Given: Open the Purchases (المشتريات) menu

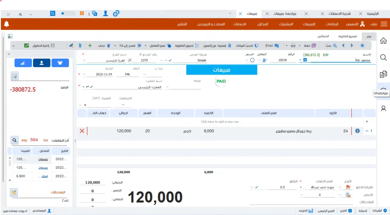Looking at the screenshot, I should (x=286, y=24).
